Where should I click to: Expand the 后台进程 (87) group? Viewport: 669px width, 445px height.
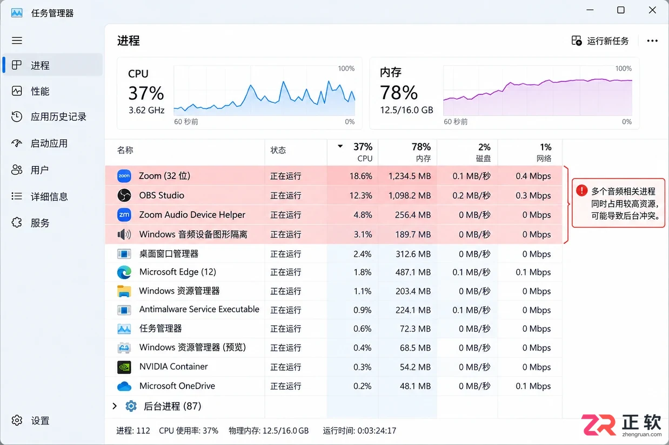[x=115, y=406]
